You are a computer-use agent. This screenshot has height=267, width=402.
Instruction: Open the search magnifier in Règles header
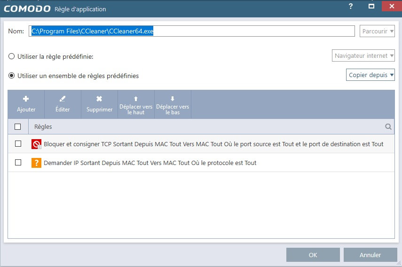(388, 126)
